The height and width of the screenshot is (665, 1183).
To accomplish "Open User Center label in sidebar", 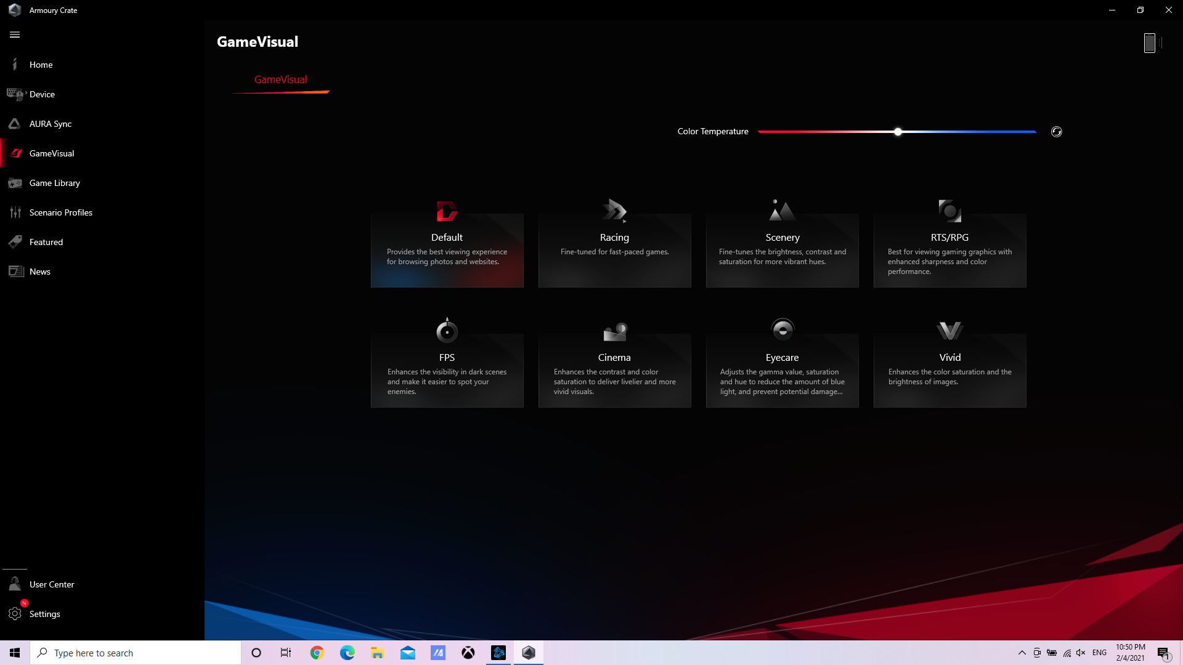I will tap(52, 584).
